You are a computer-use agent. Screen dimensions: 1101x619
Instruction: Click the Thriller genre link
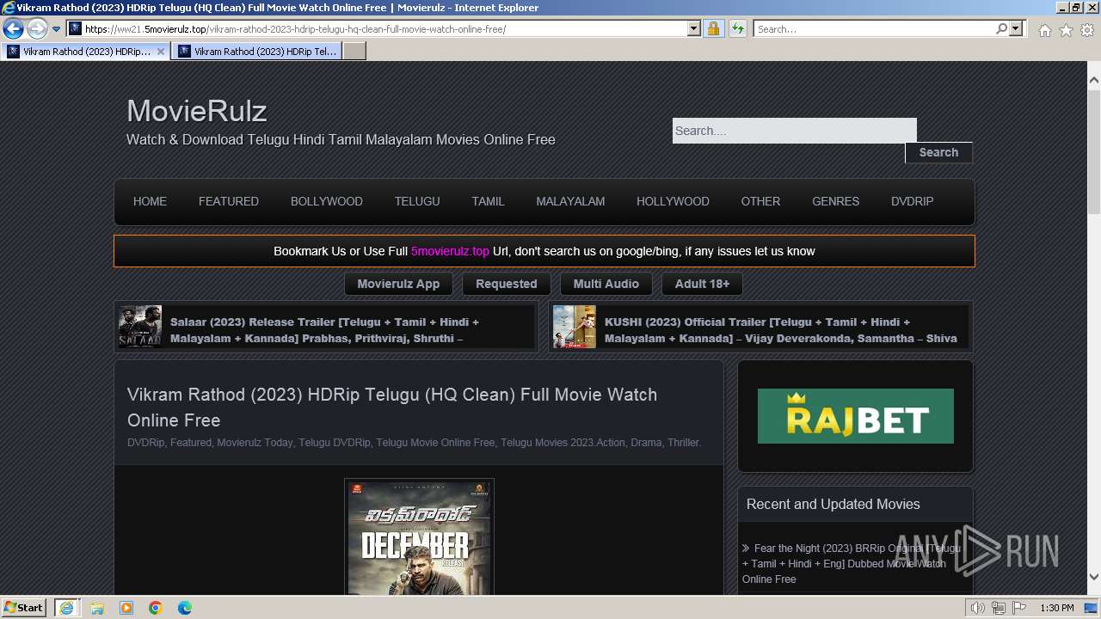683,443
